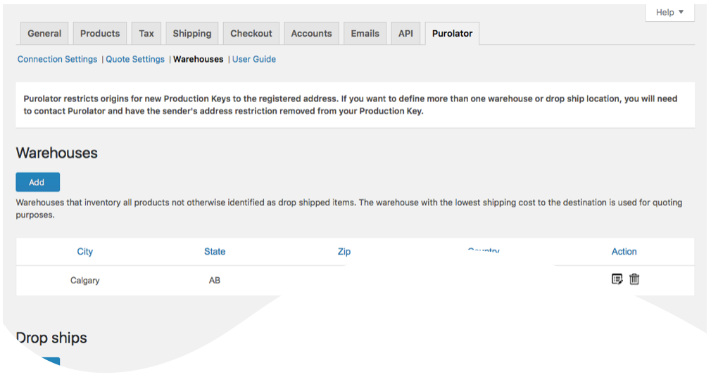The height and width of the screenshot is (377, 711).
Task: Sort table by City column header
Action: point(85,251)
